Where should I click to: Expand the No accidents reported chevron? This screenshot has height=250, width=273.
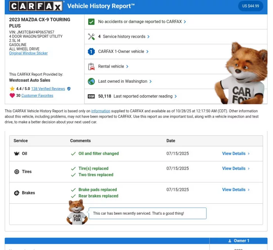pyautogui.click(x=185, y=22)
